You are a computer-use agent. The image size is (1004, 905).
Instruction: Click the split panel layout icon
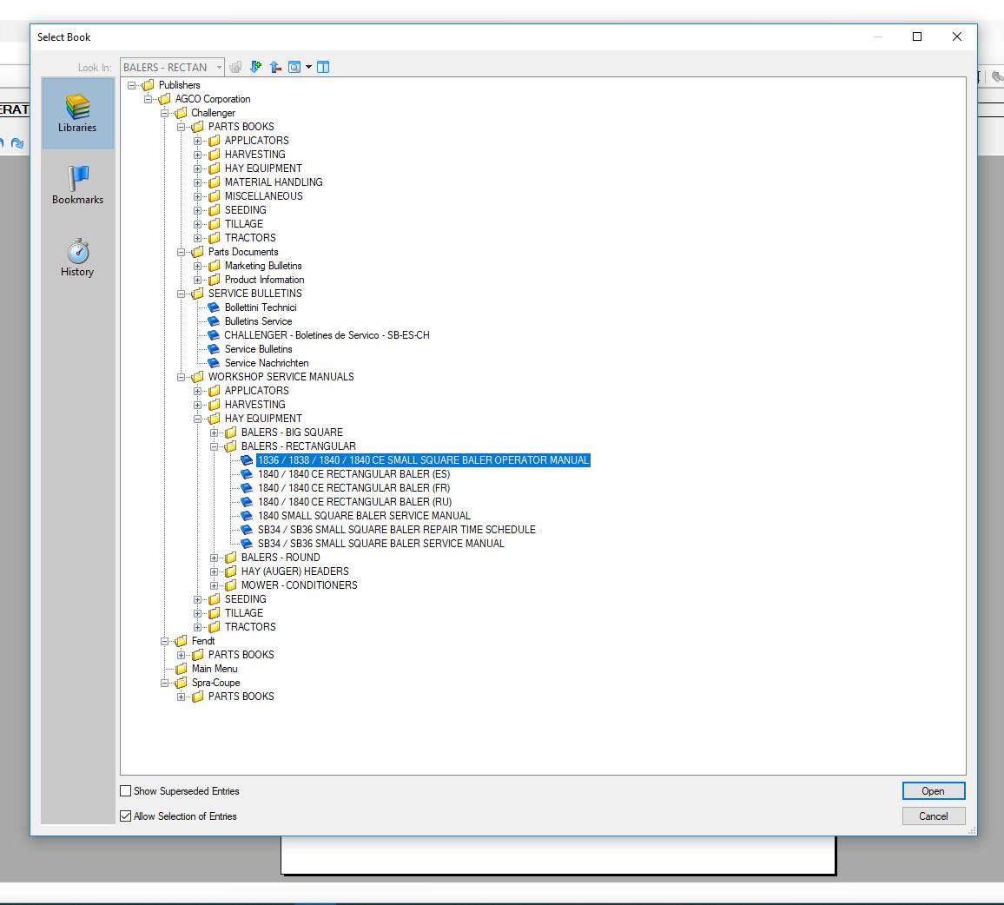point(323,67)
